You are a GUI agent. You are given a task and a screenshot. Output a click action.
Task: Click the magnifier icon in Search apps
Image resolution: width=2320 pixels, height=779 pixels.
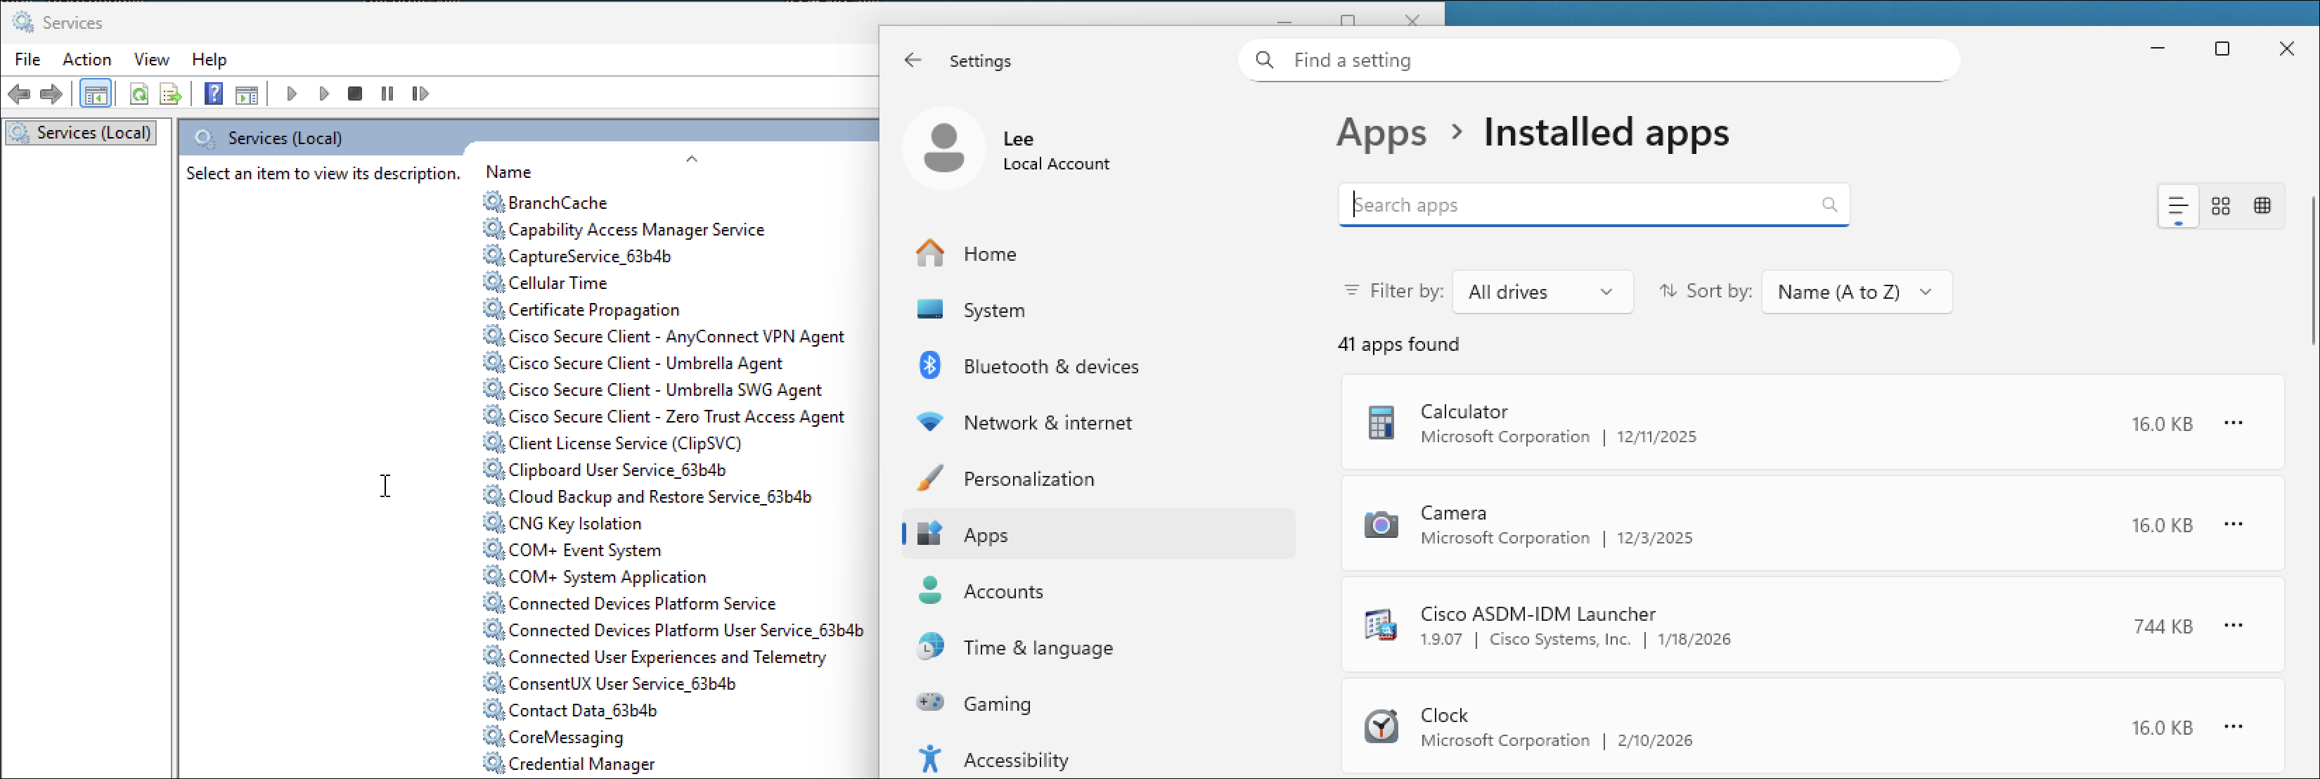click(1829, 205)
